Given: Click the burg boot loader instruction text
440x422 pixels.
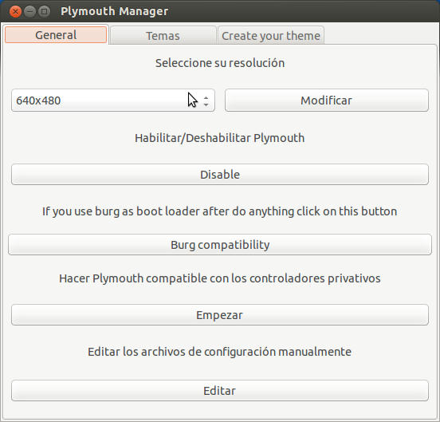Looking at the screenshot, I should tap(220, 211).
